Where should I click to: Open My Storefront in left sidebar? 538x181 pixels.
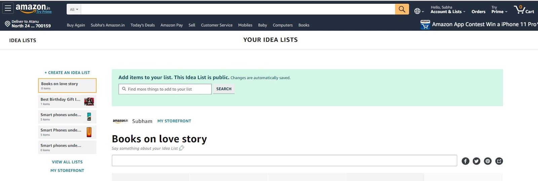(x=67, y=171)
